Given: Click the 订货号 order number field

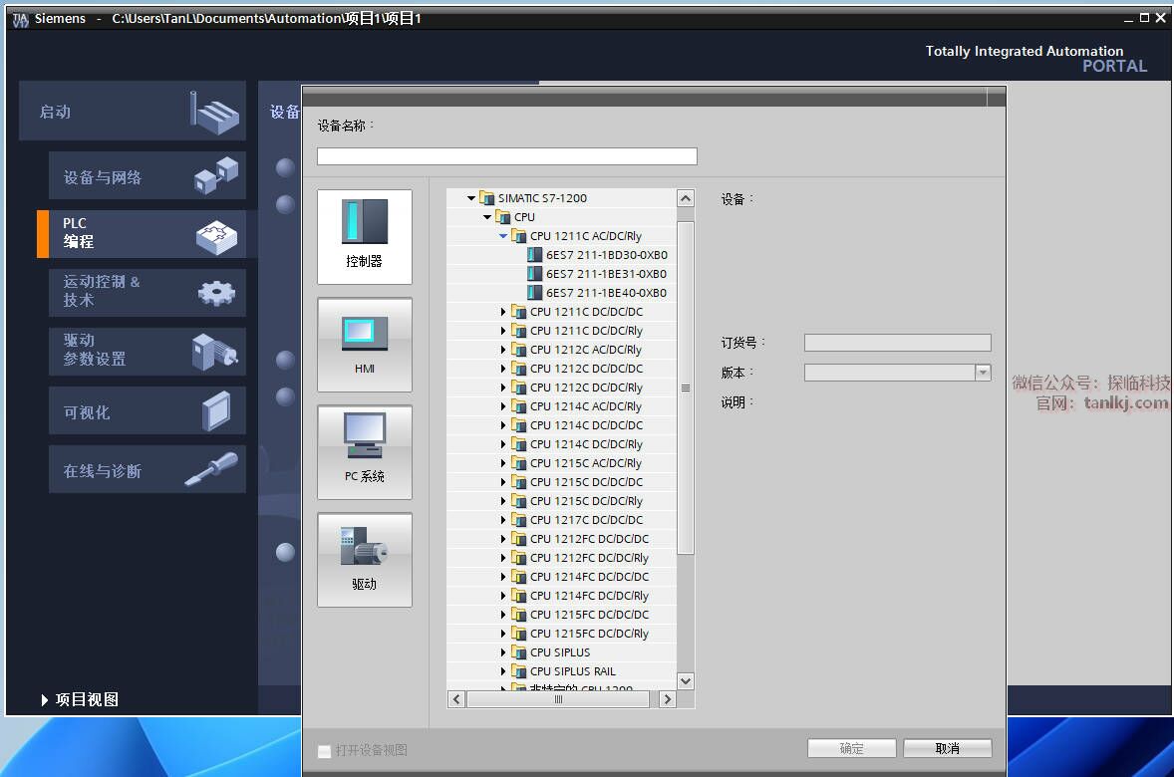Looking at the screenshot, I should [x=897, y=343].
